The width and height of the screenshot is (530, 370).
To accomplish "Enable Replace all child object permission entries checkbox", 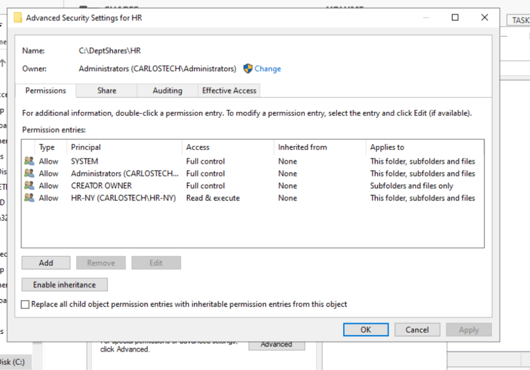I will pos(25,304).
